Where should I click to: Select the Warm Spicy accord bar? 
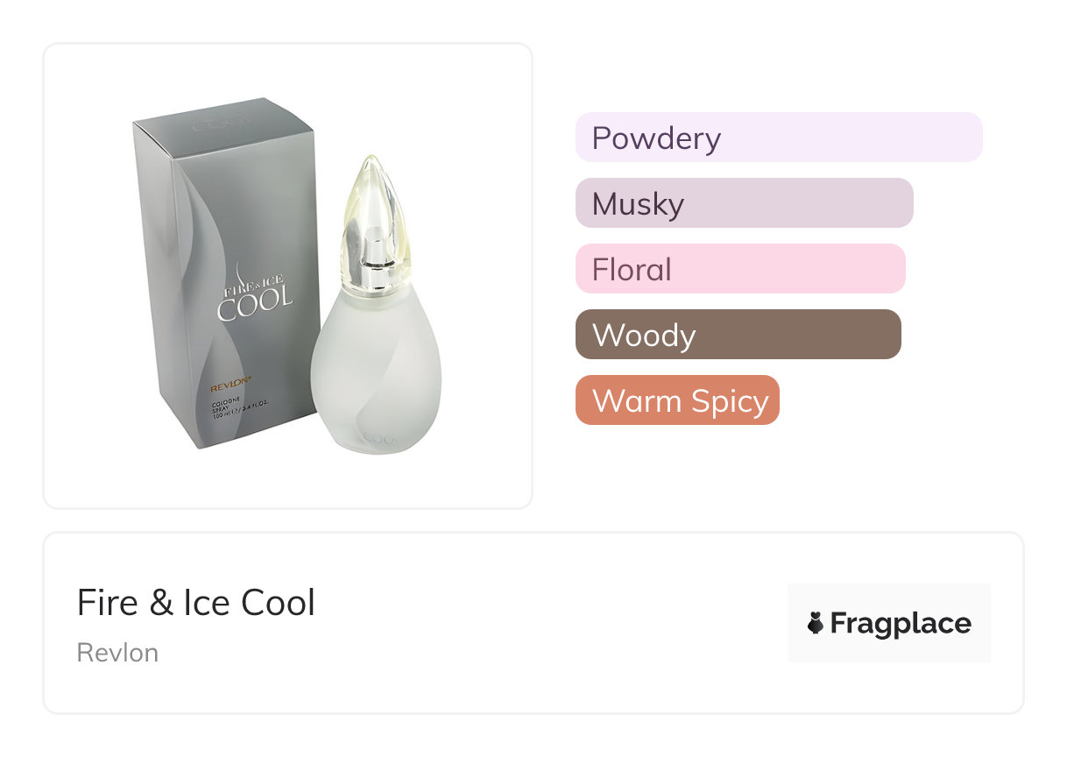coord(677,400)
